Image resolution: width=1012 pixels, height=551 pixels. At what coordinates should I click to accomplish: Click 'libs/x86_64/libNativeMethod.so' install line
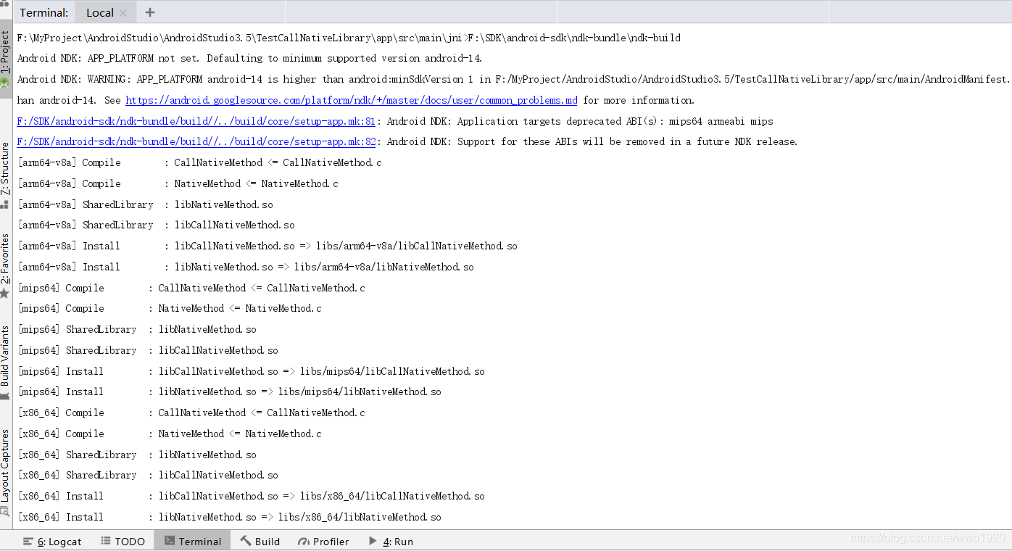229,517
